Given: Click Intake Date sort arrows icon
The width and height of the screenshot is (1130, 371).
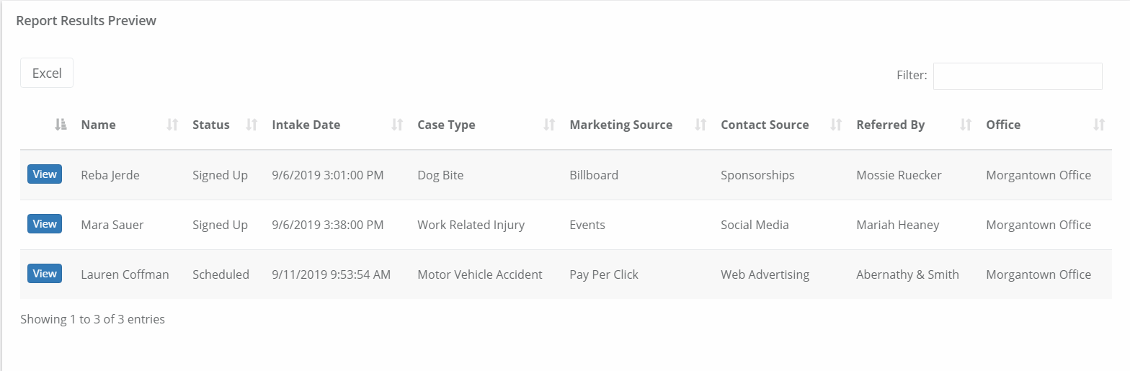Looking at the screenshot, I should pos(396,125).
